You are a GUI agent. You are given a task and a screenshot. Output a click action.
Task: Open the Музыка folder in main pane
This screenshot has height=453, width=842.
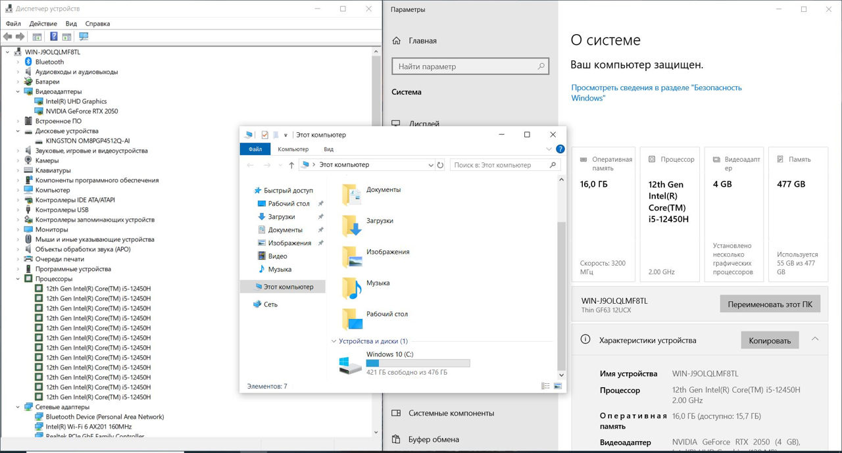(378, 283)
